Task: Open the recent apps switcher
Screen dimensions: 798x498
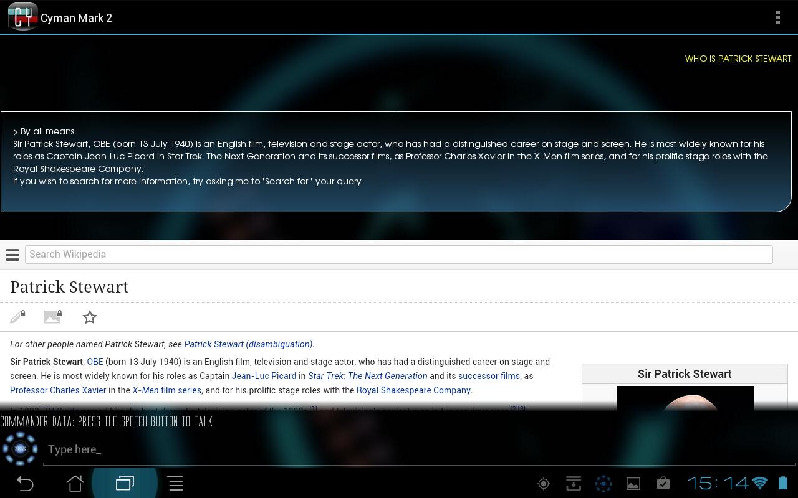Action: (125, 483)
